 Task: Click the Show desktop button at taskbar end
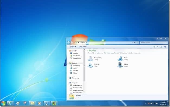tap(168, 103)
